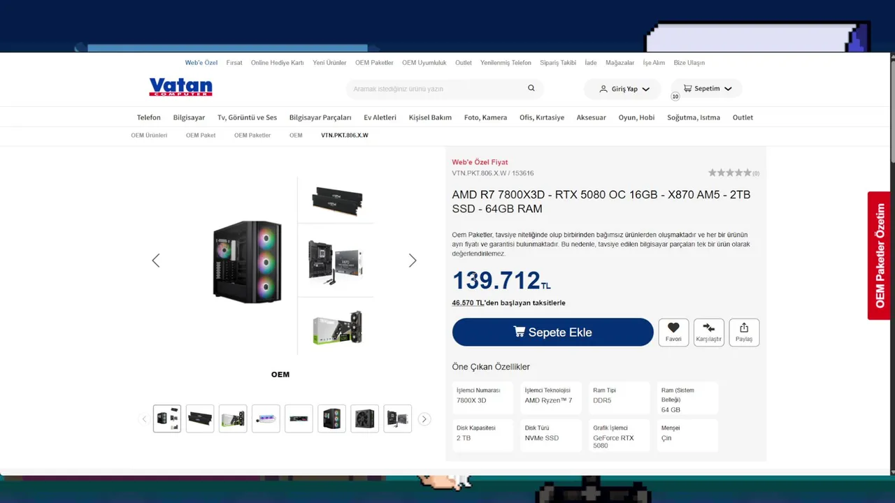Open the Giriş Yap dropdown
This screenshot has height=503, width=895.
624,89
